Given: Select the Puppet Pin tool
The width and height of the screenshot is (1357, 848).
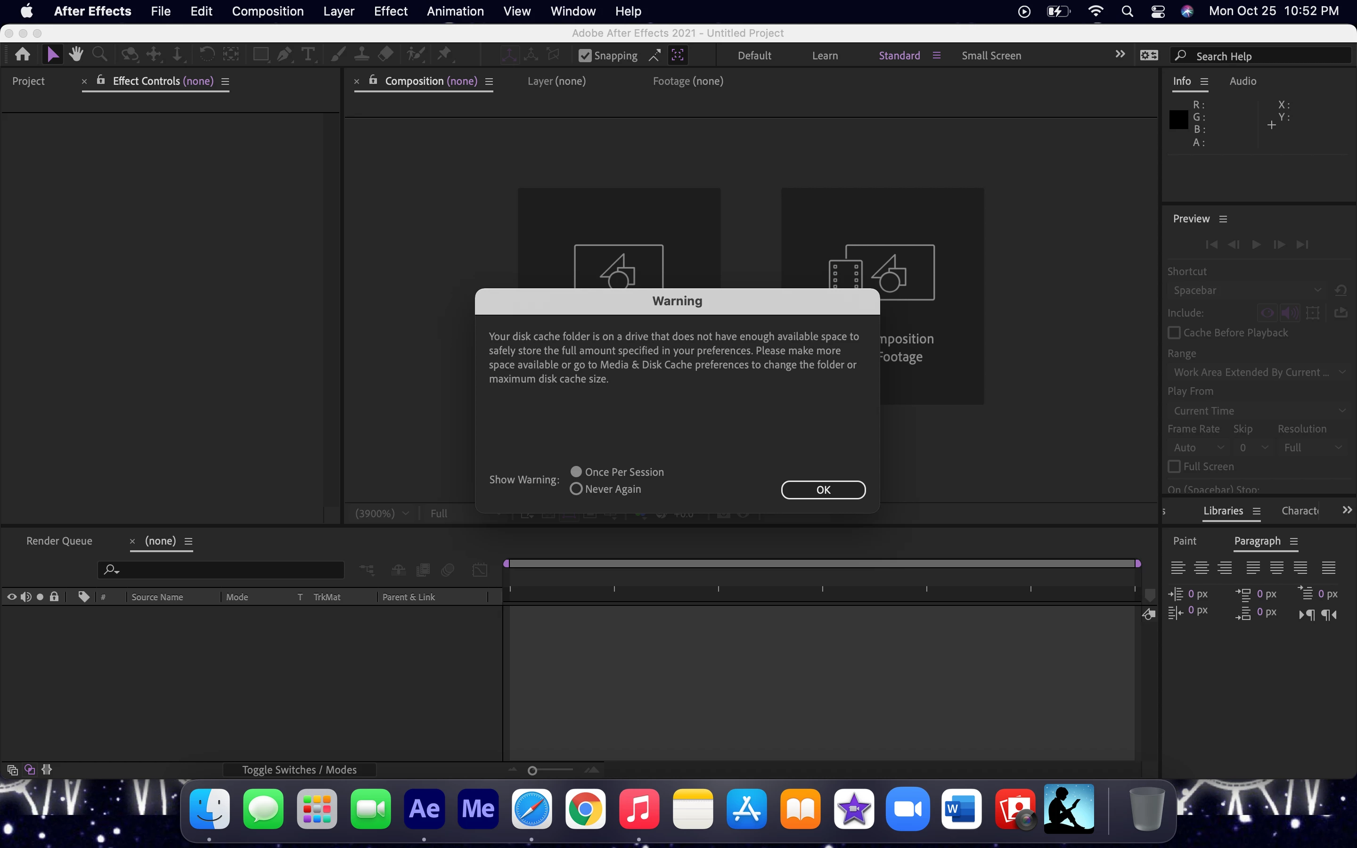Looking at the screenshot, I should (x=445, y=54).
